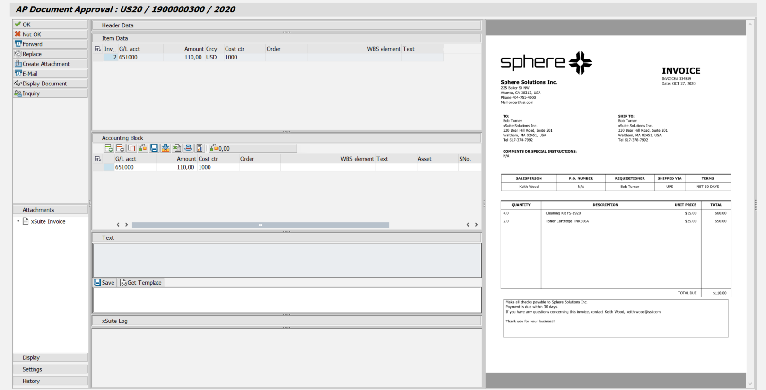Expand the xSuite Log section
This screenshot has width=766, height=390.
coord(115,321)
